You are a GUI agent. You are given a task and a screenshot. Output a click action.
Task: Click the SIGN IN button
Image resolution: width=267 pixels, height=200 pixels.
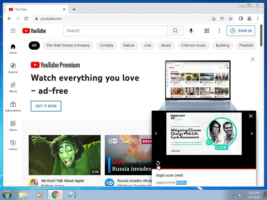click(x=241, y=31)
